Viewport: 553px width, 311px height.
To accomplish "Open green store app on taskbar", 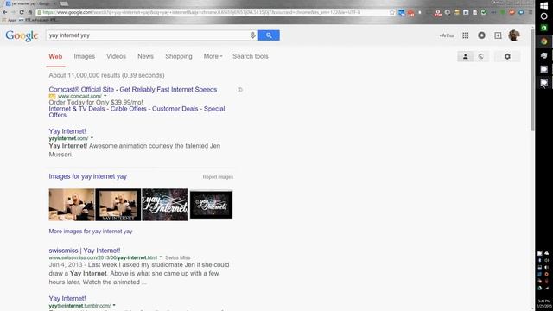I will coord(543,28).
